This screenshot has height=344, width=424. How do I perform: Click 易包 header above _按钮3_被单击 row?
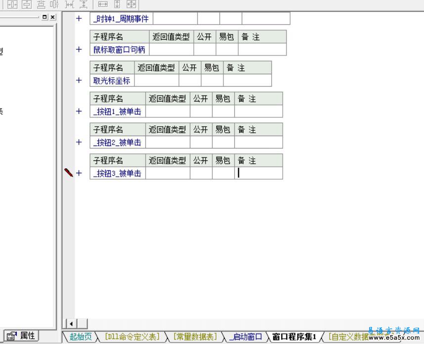(x=223, y=160)
